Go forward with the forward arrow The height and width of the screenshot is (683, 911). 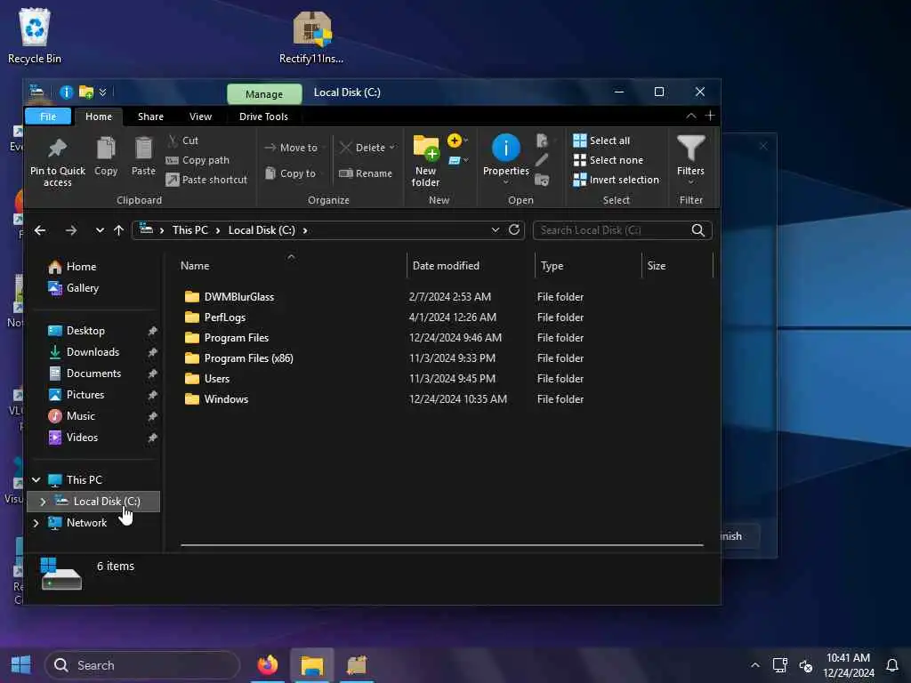71,230
